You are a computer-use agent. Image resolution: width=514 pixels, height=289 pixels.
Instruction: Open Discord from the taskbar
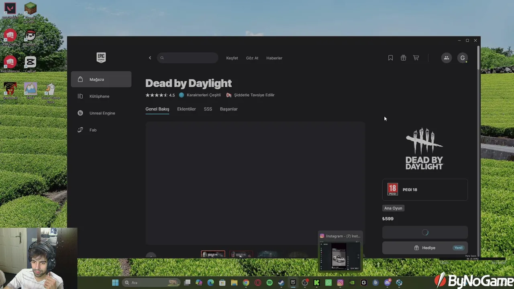coord(388,283)
